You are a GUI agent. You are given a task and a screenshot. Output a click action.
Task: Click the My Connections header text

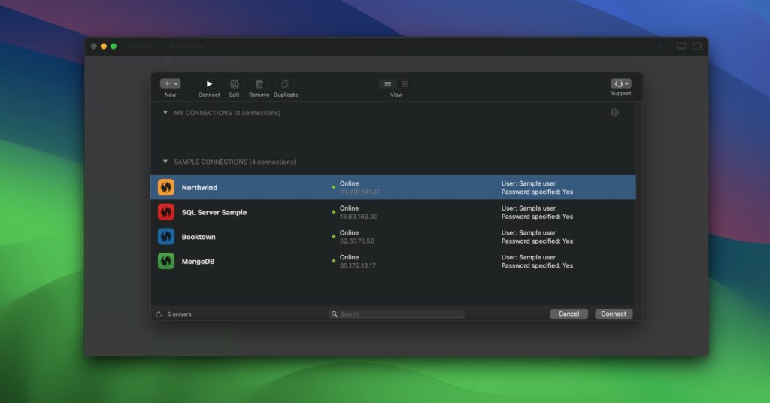point(227,113)
